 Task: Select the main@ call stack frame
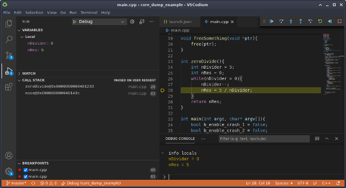click(x=88, y=93)
